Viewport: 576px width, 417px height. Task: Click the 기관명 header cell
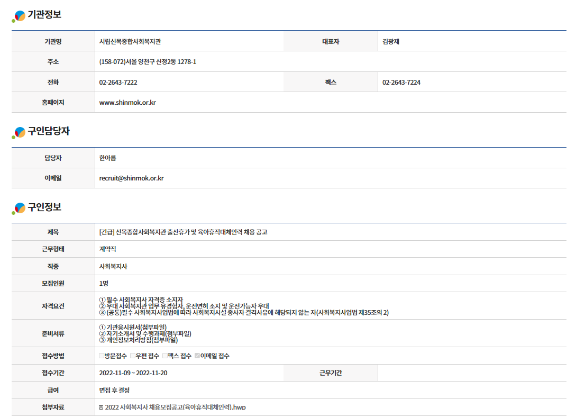[53, 41]
